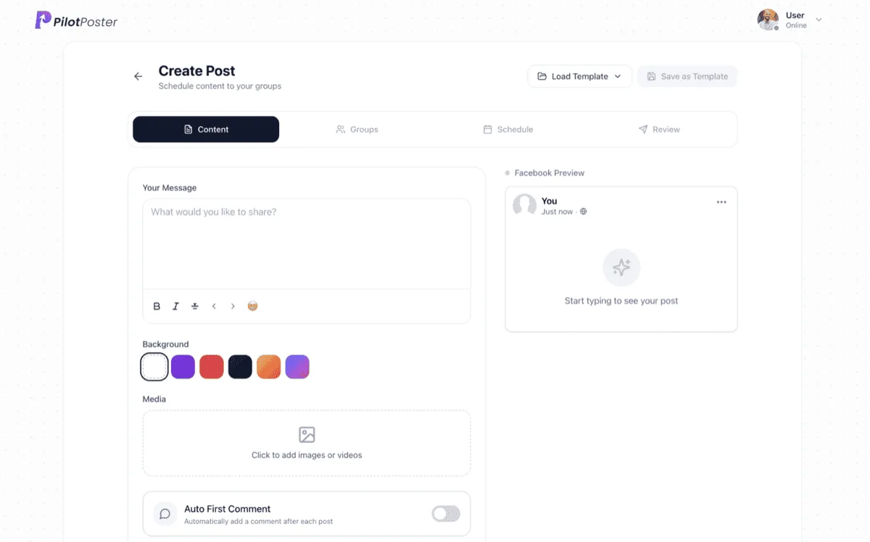Click the Auto First Comment chat bubble icon
Screen dimensions: 870x542
pyautogui.click(x=165, y=514)
